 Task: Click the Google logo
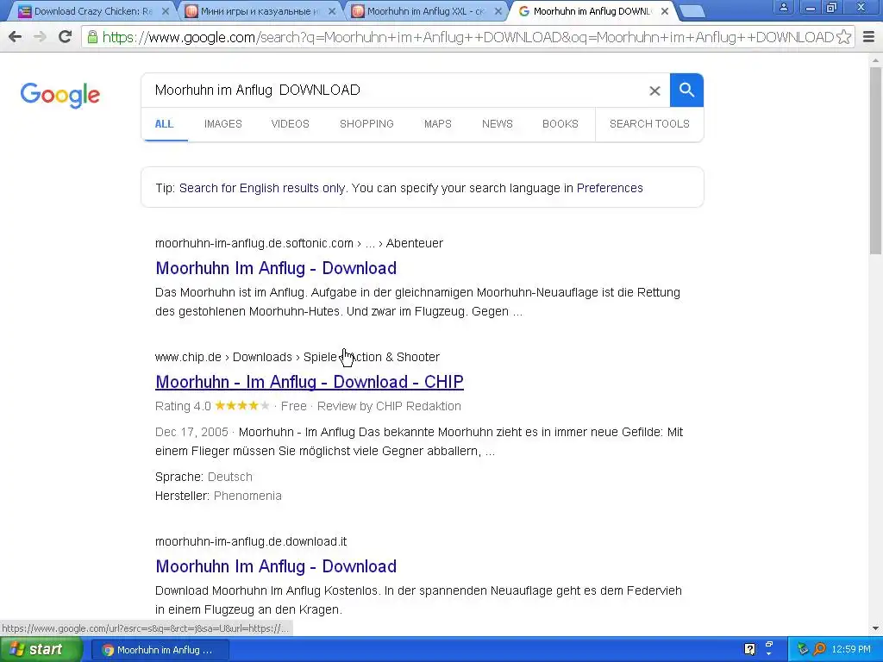(x=60, y=95)
